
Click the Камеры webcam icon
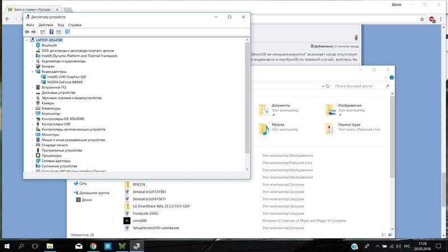(x=38, y=103)
